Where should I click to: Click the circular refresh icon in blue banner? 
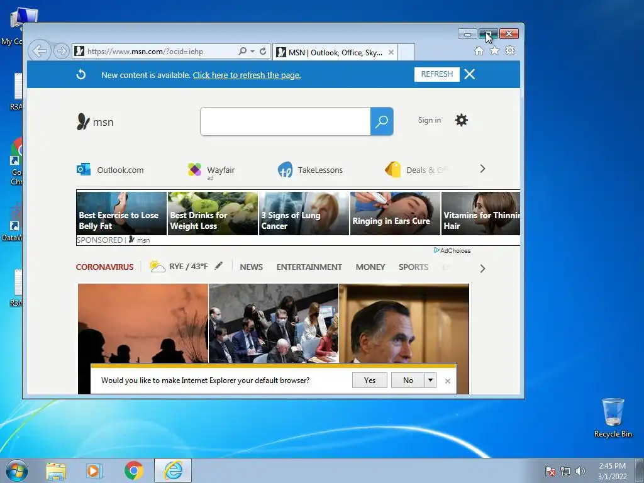click(x=81, y=74)
